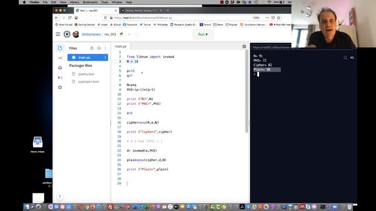The image size is (376, 211).
Task: Select main.py in the file list
Action: pos(88,57)
